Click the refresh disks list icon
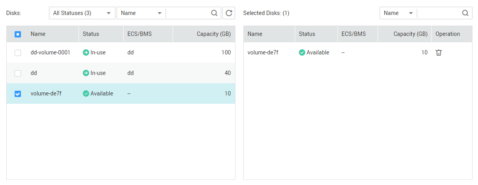This screenshot has height=185, width=478. coord(229,13)
